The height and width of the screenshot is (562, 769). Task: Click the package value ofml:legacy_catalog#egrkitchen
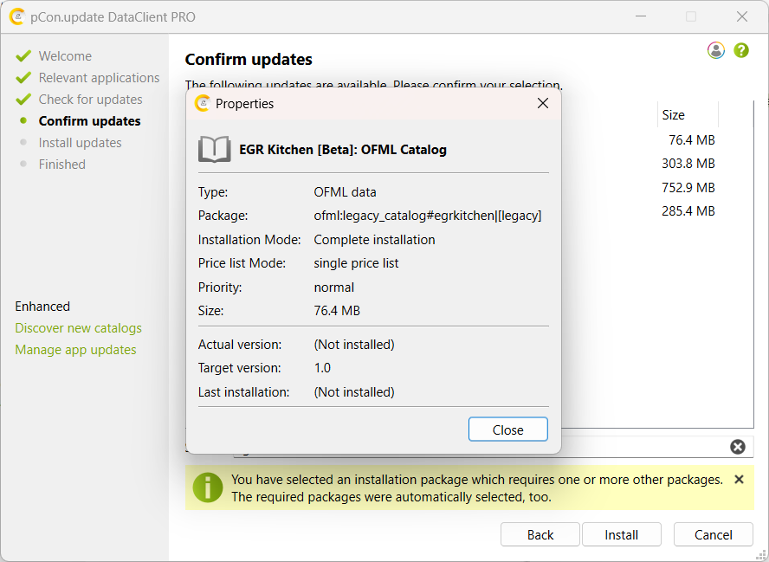tap(428, 216)
